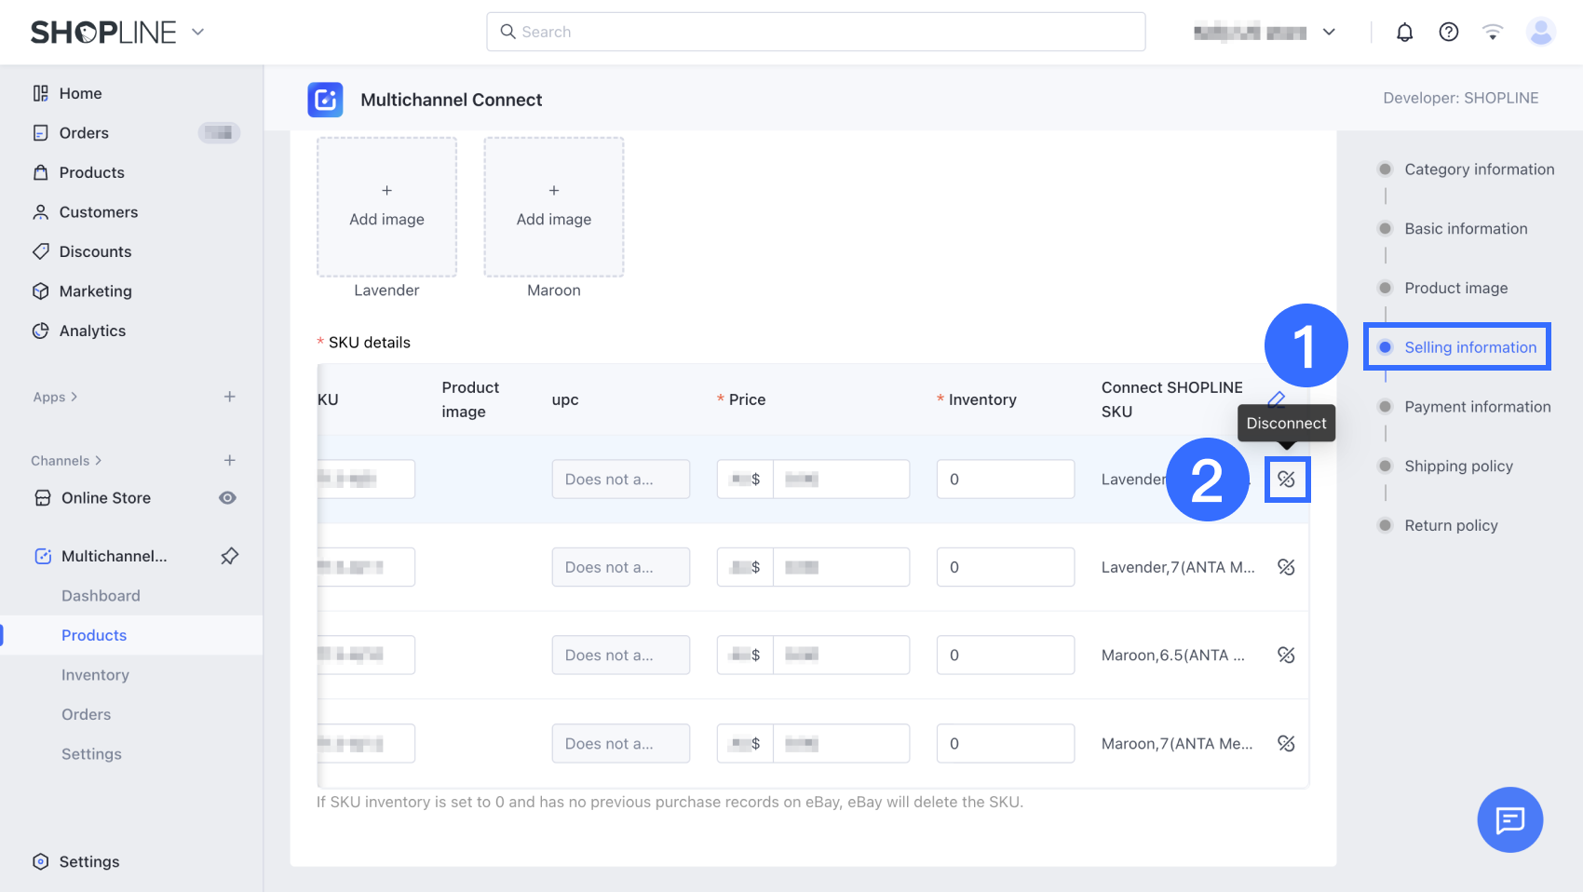This screenshot has width=1583, height=892.
Task: Open the user avatar profile menu
Action: [1541, 33]
